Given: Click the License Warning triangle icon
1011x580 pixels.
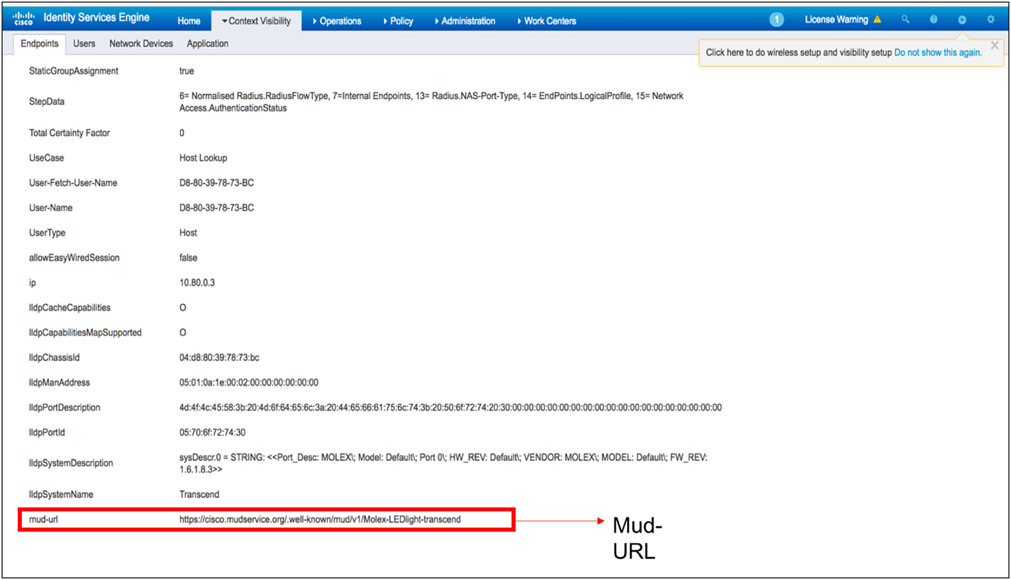Looking at the screenshot, I should click(878, 20).
